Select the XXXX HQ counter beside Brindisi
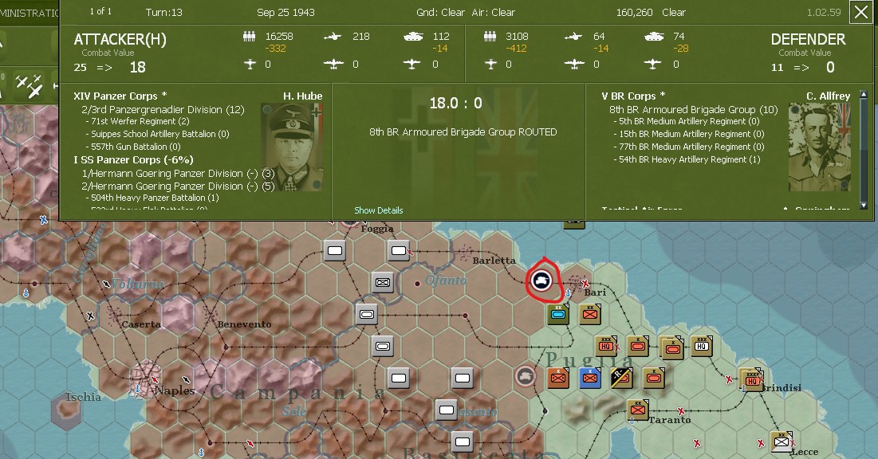This screenshot has height=459, width=878. [x=751, y=379]
